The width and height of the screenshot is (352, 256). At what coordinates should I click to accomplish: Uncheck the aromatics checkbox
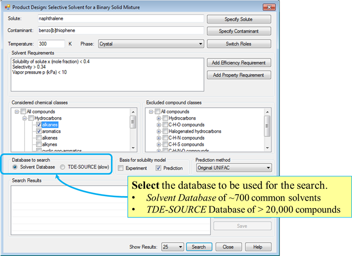pos(39,131)
